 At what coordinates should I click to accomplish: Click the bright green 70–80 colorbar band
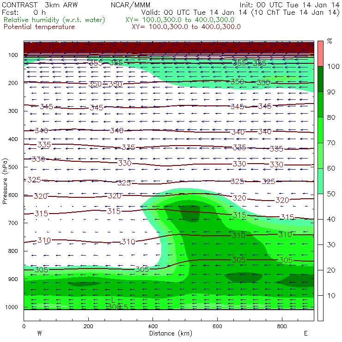320,130
